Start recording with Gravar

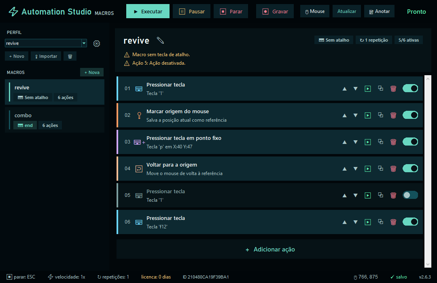(275, 11)
